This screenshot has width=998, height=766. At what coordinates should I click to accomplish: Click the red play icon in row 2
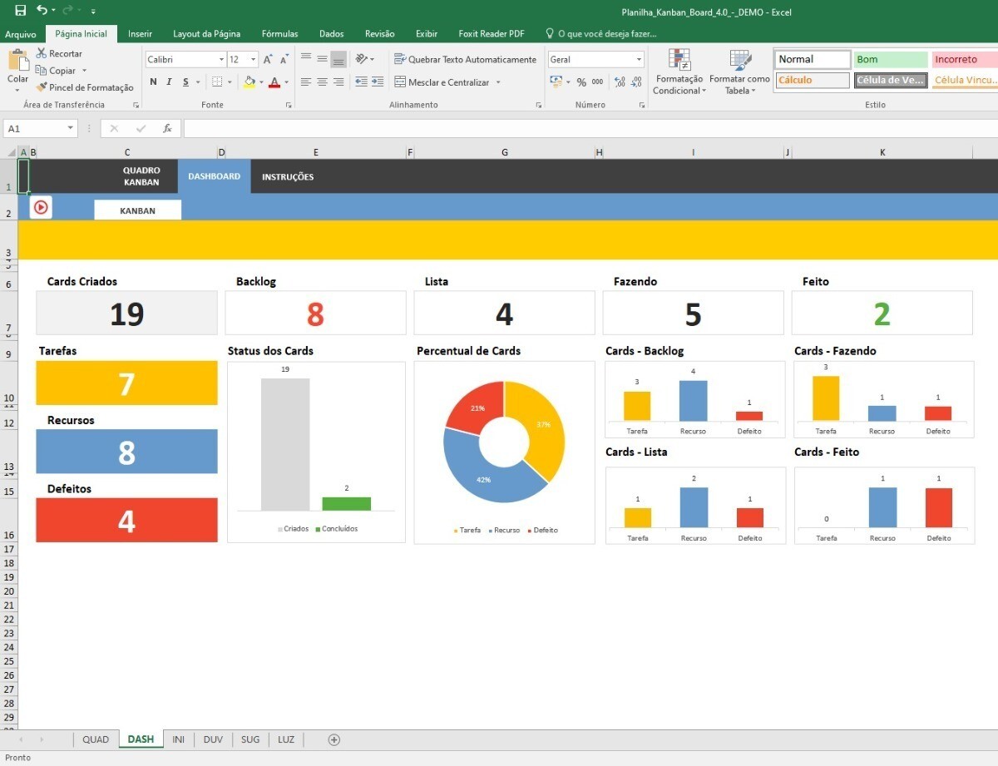(x=41, y=208)
